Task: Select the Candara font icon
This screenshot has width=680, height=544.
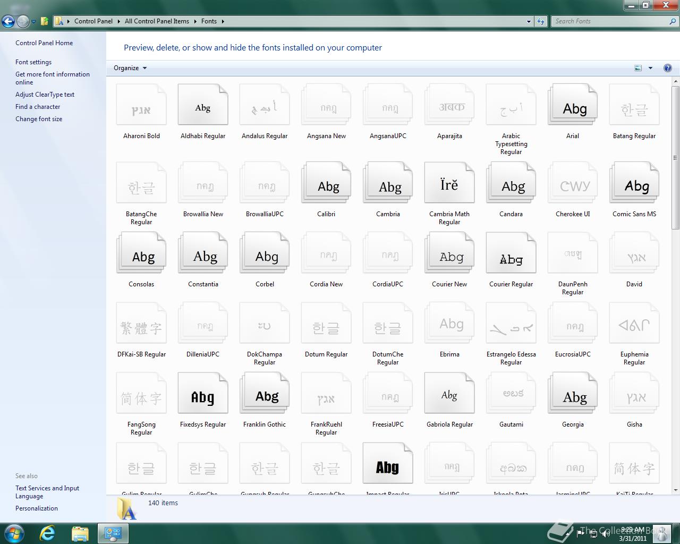Action: pyautogui.click(x=511, y=183)
